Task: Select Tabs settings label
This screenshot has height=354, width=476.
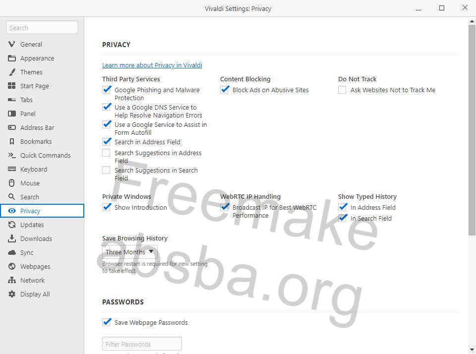Action: click(26, 100)
